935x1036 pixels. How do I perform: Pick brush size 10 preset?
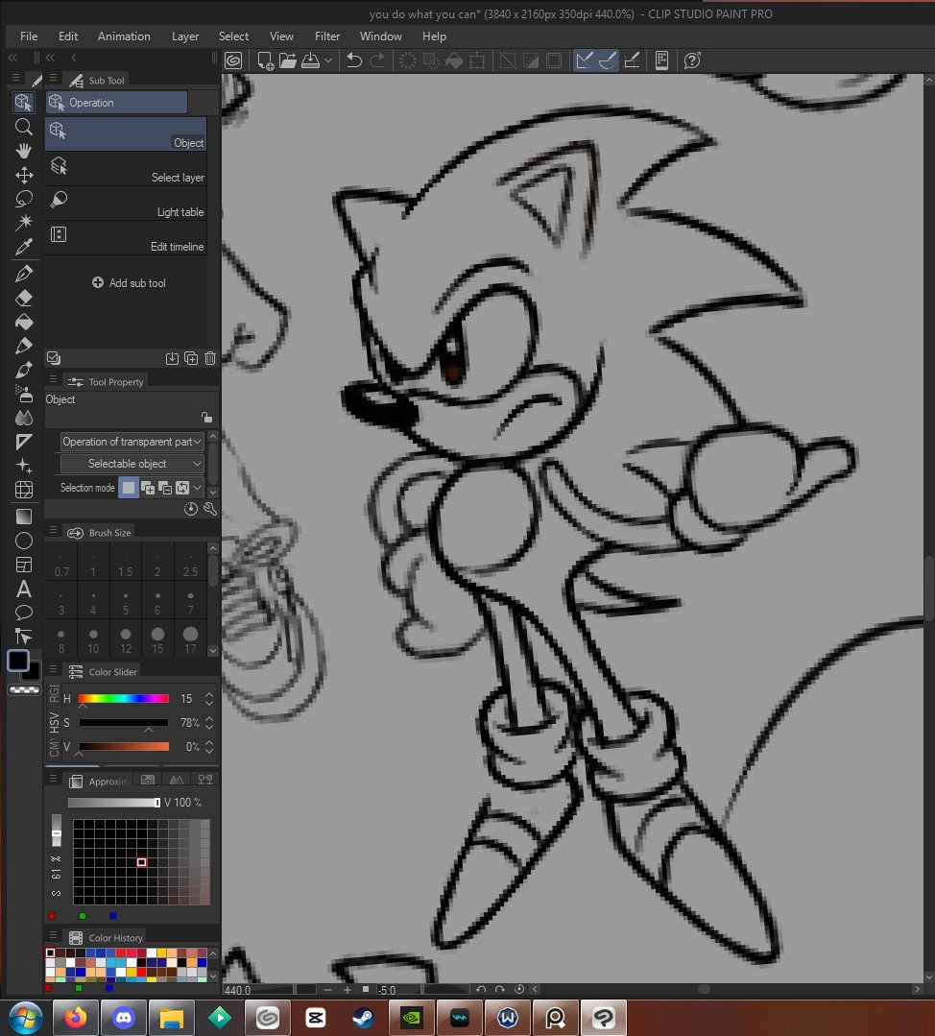(x=93, y=639)
